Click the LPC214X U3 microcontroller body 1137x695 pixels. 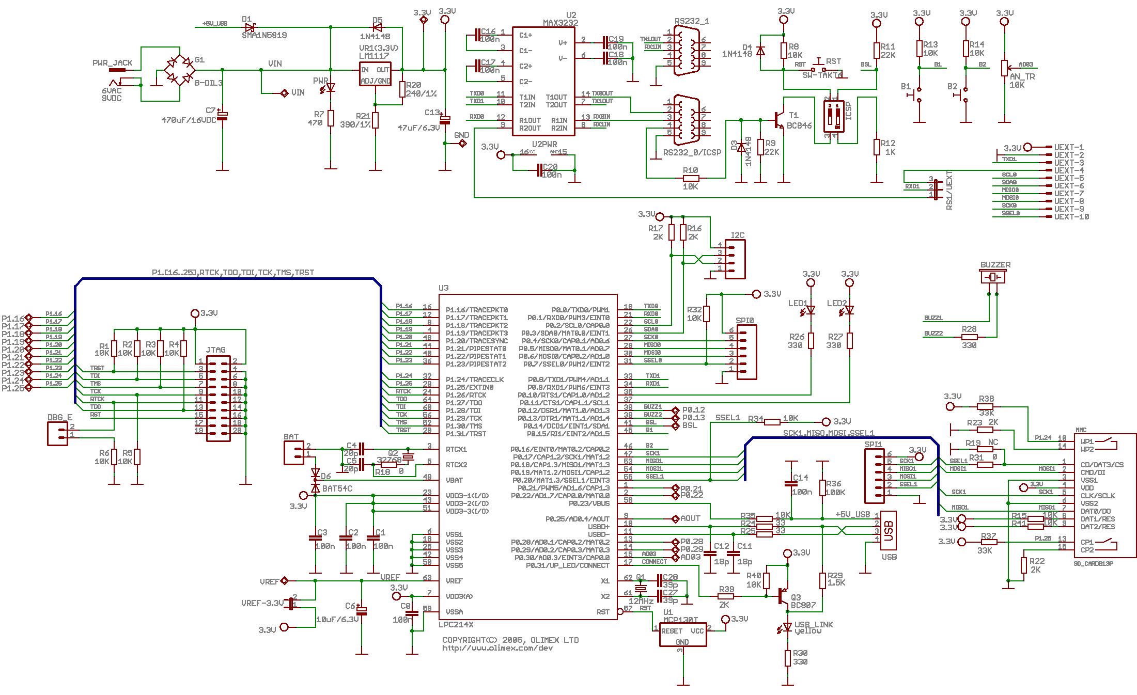point(528,457)
